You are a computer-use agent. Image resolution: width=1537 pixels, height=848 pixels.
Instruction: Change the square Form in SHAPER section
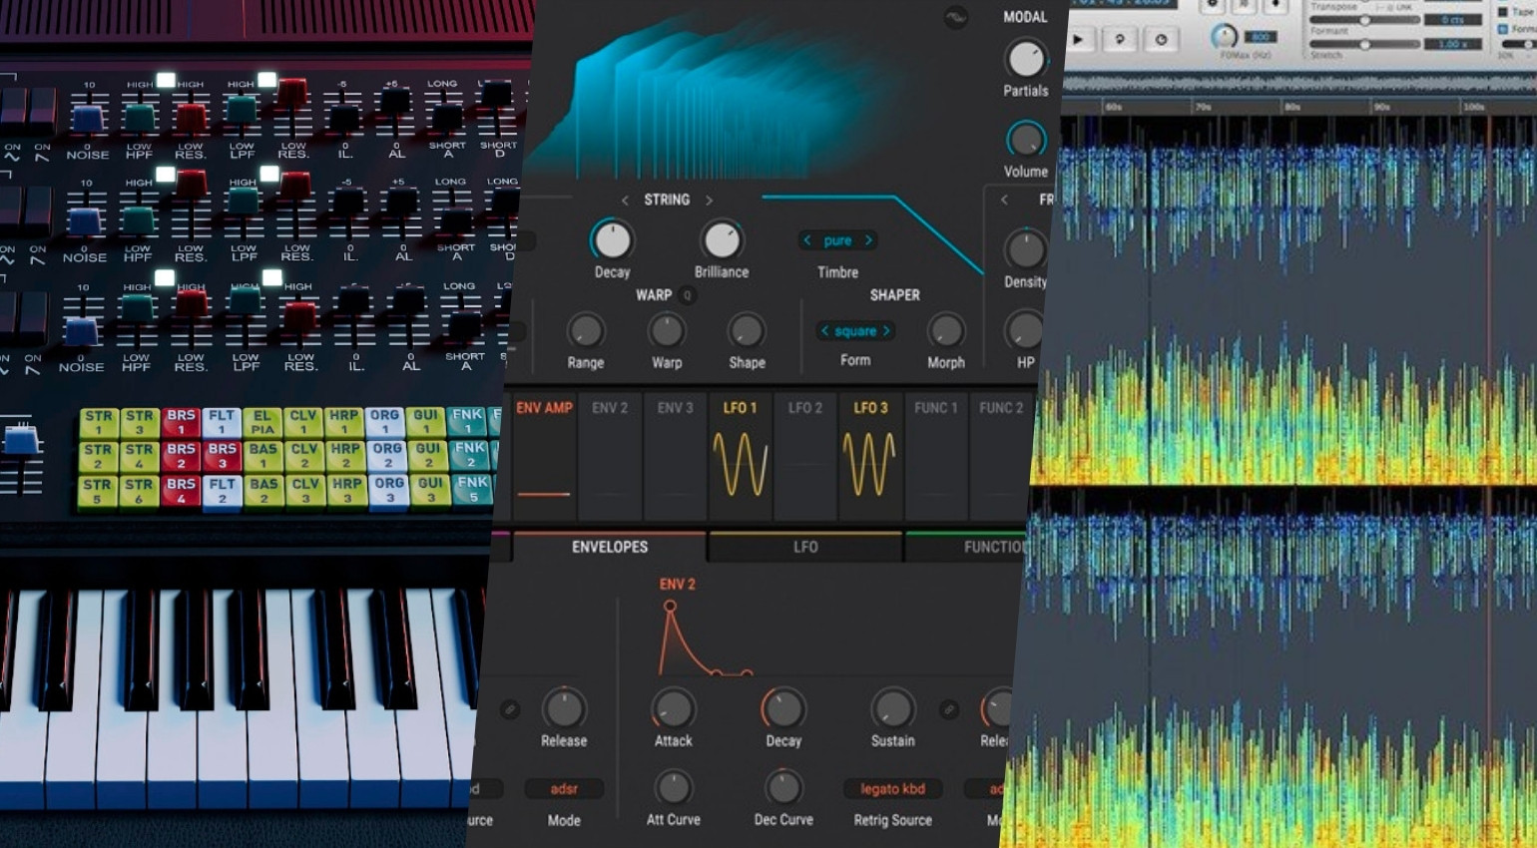coord(853,330)
